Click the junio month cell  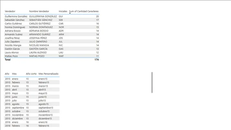14,97
